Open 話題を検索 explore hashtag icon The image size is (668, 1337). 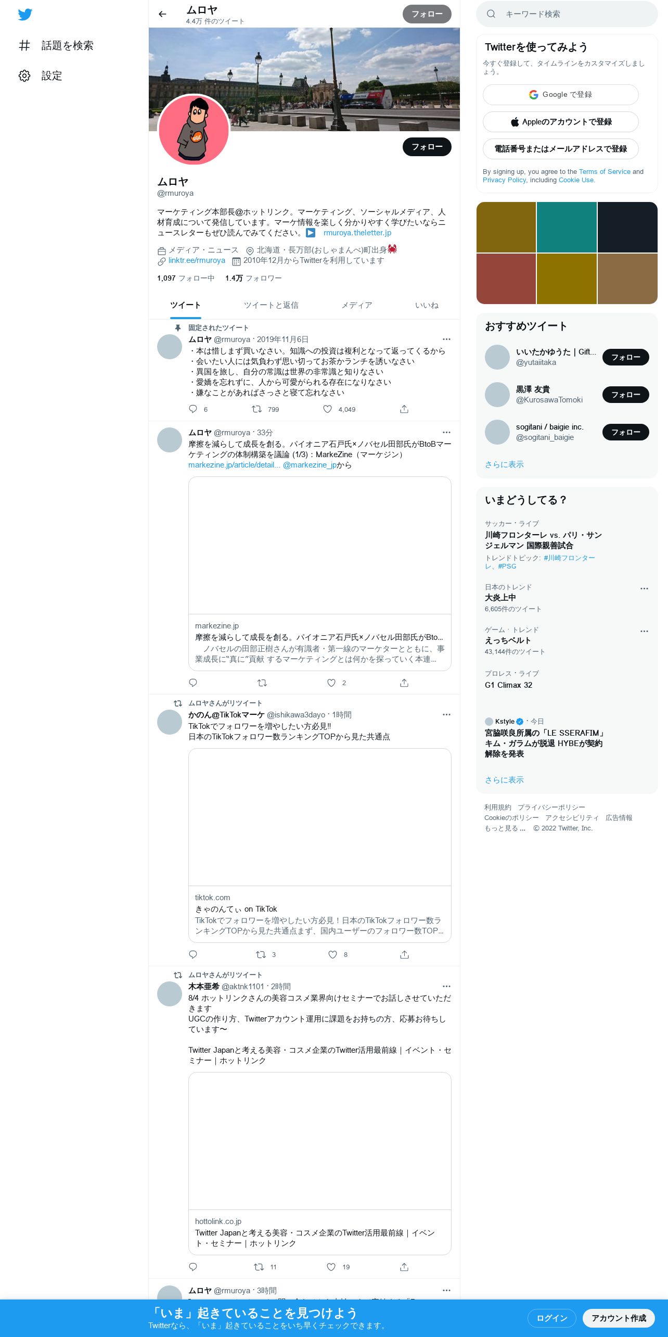pos(24,45)
